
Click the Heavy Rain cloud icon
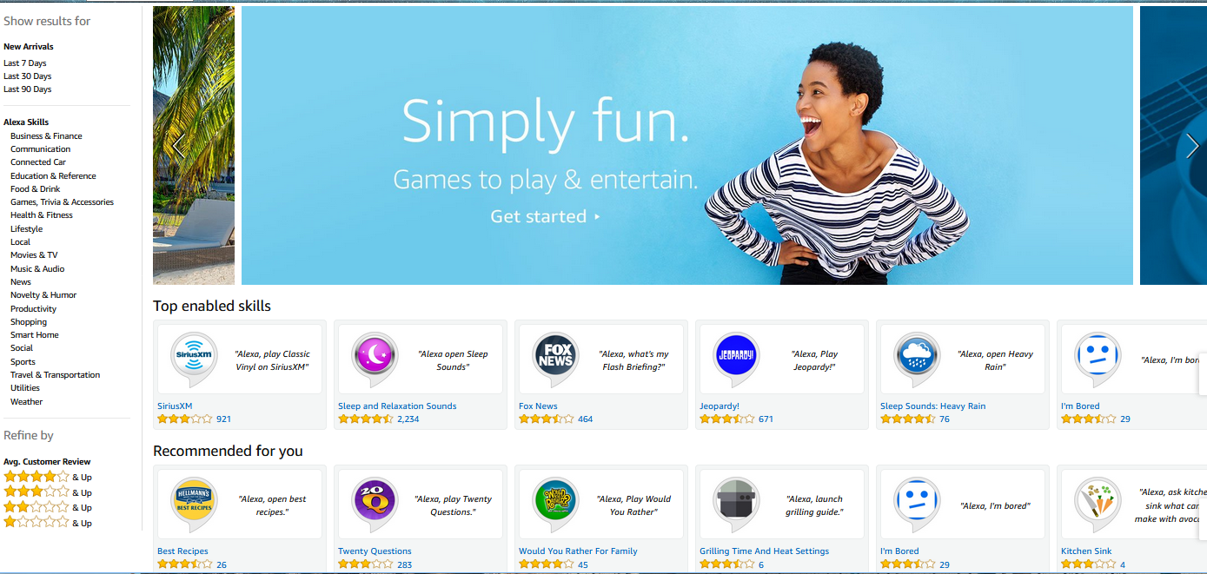pos(917,359)
